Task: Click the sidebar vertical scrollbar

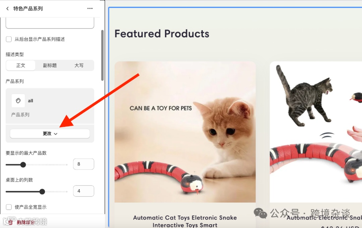Action: pos(102,55)
